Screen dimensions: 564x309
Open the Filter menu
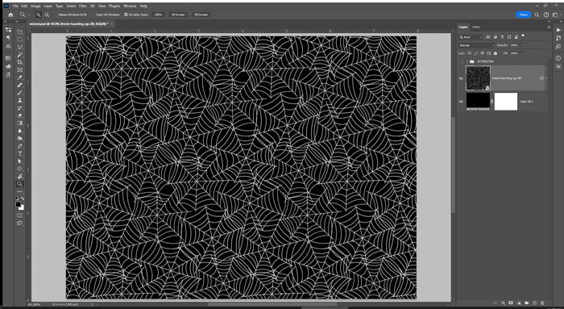(83, 6)
